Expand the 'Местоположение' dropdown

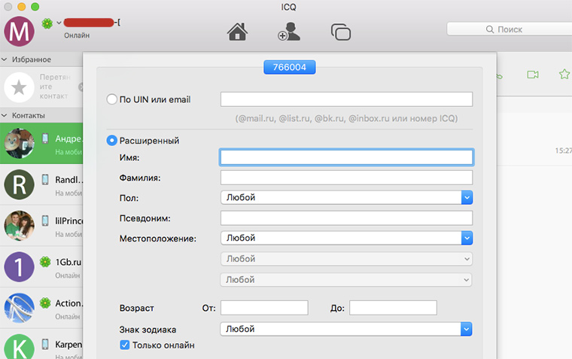coord(467,238)
